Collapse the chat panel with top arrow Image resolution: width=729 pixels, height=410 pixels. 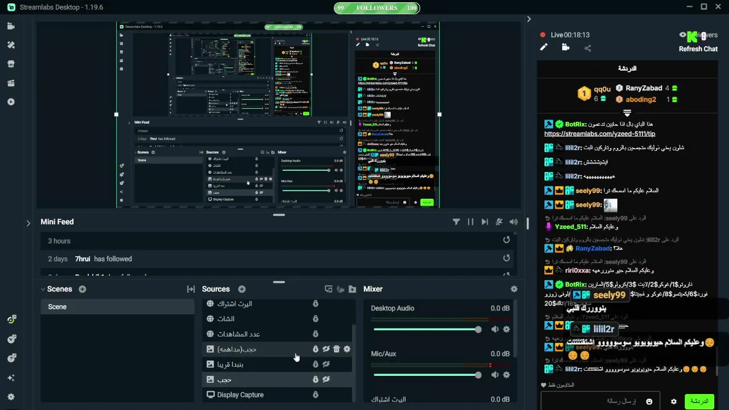coord(529,19)
